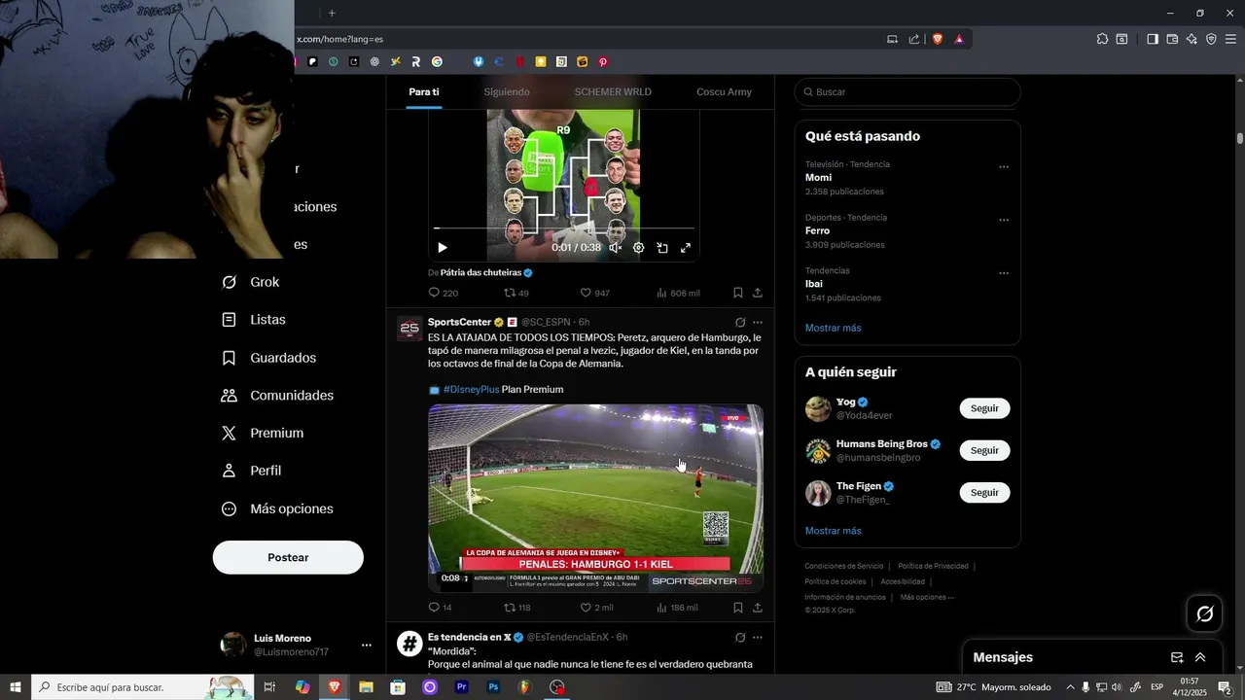This screenshot has height=700, width=1245.
Task: Open the Brave Wallet toolbar icon
Action: pyautogui.click(x=1172, y=39)
